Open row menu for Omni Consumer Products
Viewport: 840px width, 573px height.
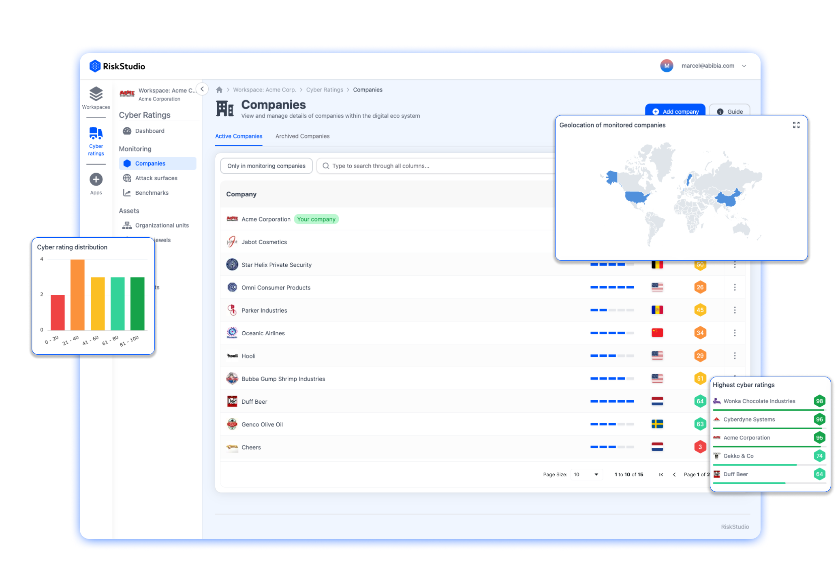[x=735, y=288]
